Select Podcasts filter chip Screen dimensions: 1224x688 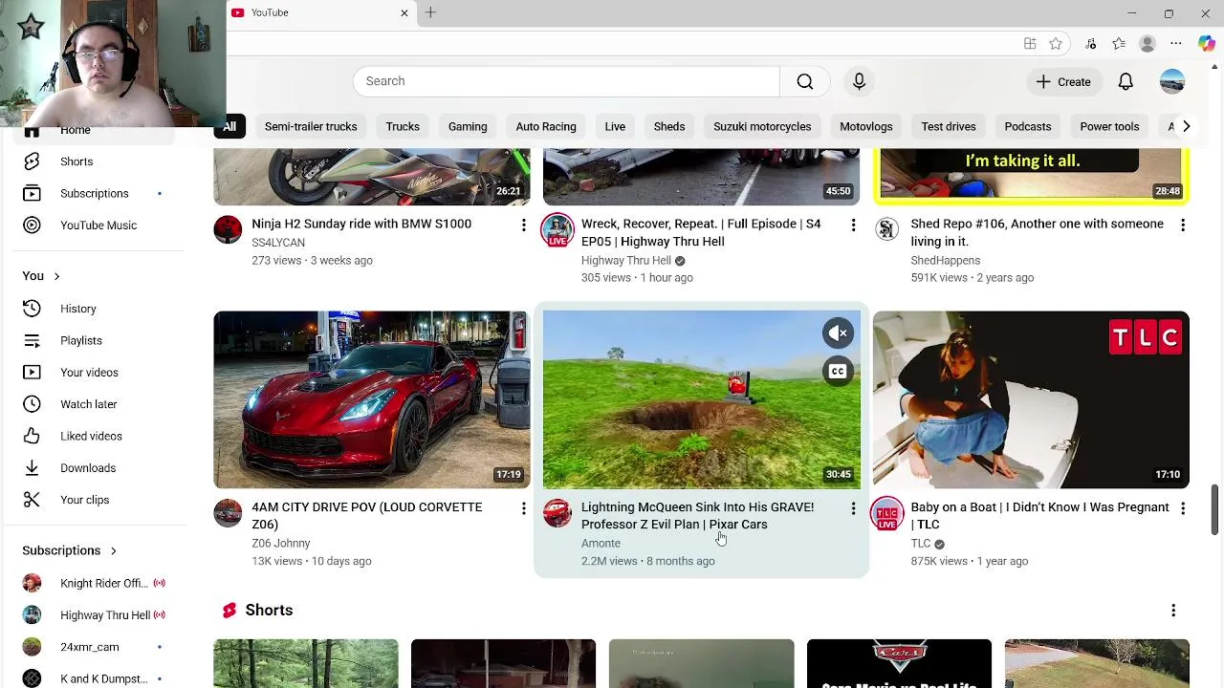(1028, 126)
